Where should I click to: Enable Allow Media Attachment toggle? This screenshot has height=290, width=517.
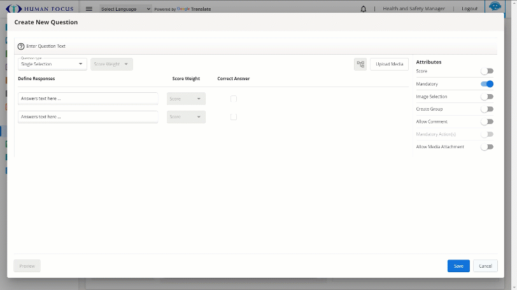(x=486, y=147)
